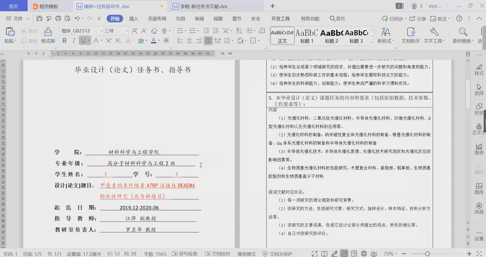Click the Save document icon
Screen dimensions: 486x257
pos(39,18)
